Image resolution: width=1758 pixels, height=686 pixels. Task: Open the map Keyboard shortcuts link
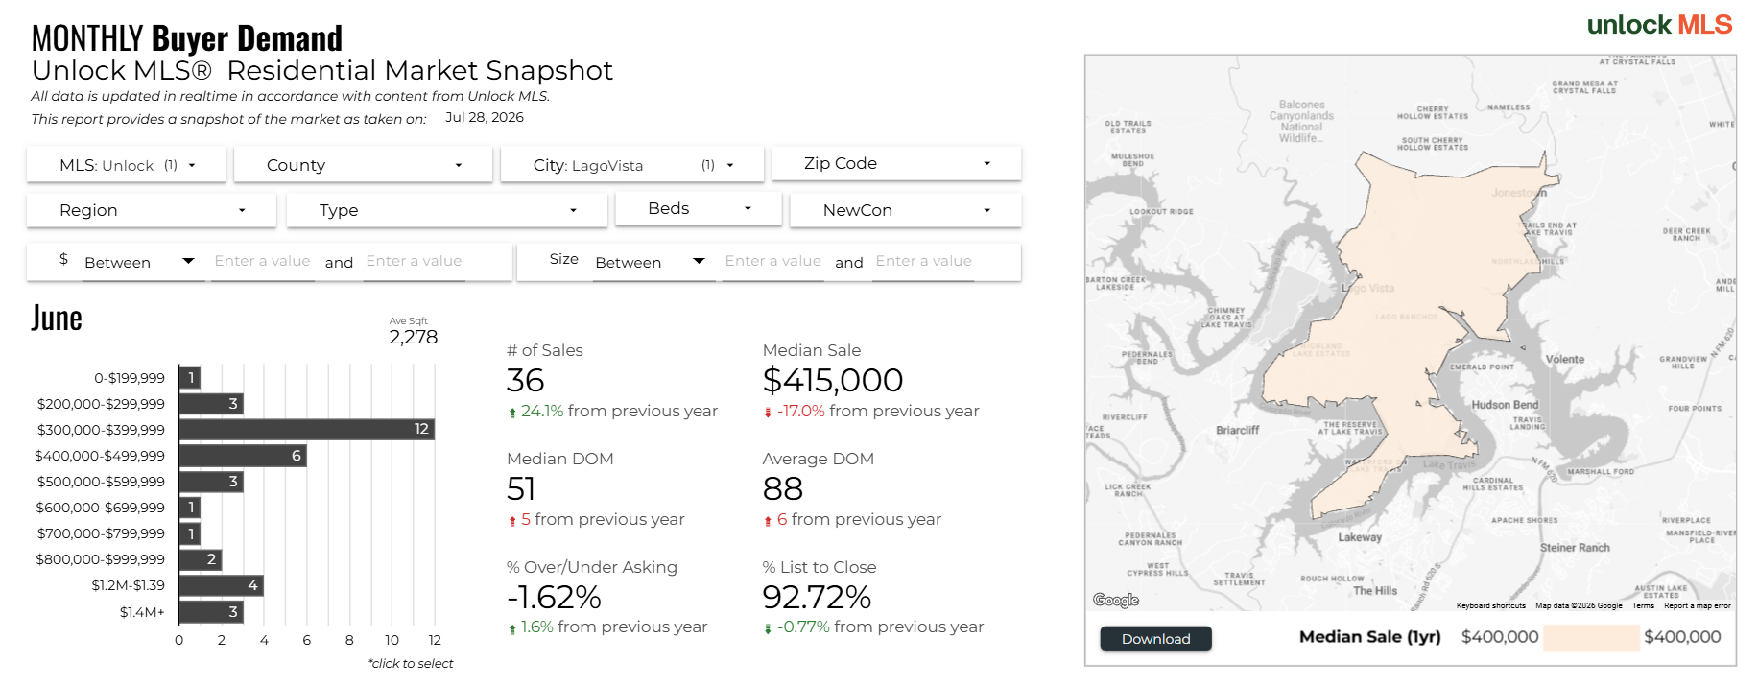click(1490, 605)
